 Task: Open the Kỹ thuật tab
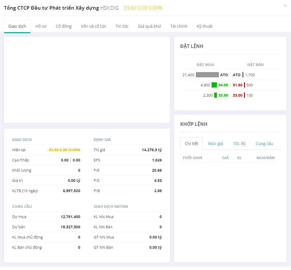(x=205, y=26)
